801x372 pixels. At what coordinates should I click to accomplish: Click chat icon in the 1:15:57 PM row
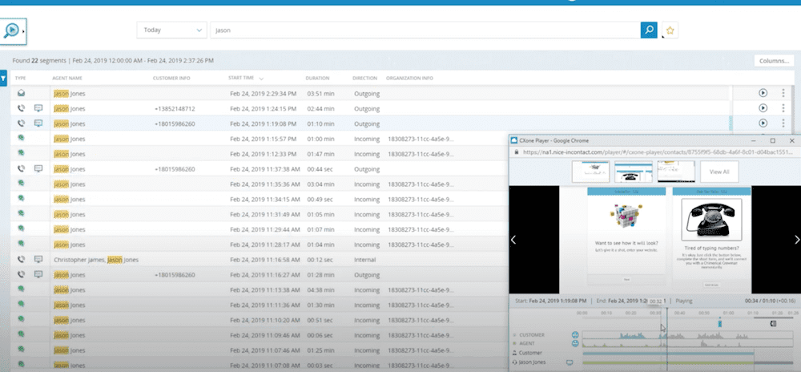[21, 138]
